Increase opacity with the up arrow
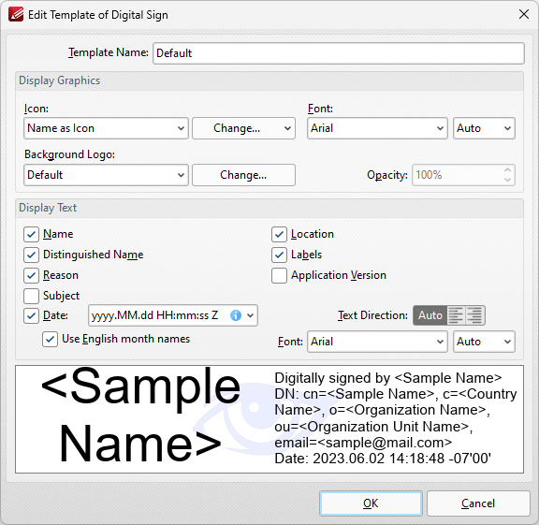 (507, 169)
